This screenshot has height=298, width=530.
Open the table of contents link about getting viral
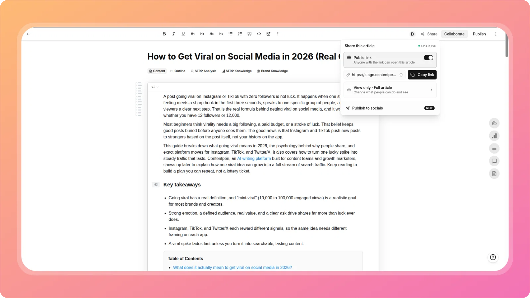(x=233, y=268)
